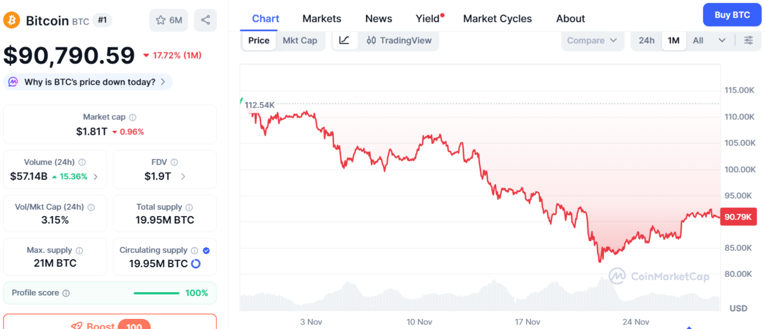The width and height of the screenshot is (765, 329).
Task: Click the Bitcoin coin logo
Action: click(x=11, y=20)
